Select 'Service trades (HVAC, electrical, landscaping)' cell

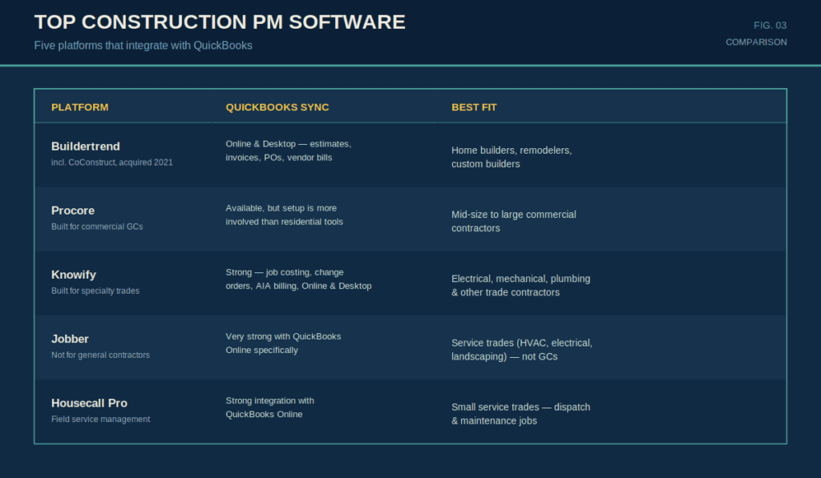[x=522, y=350]
